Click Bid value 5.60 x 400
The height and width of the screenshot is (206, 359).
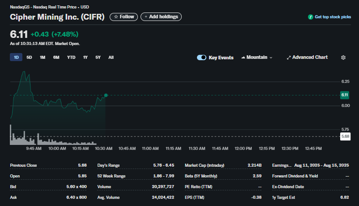point(77,187)
